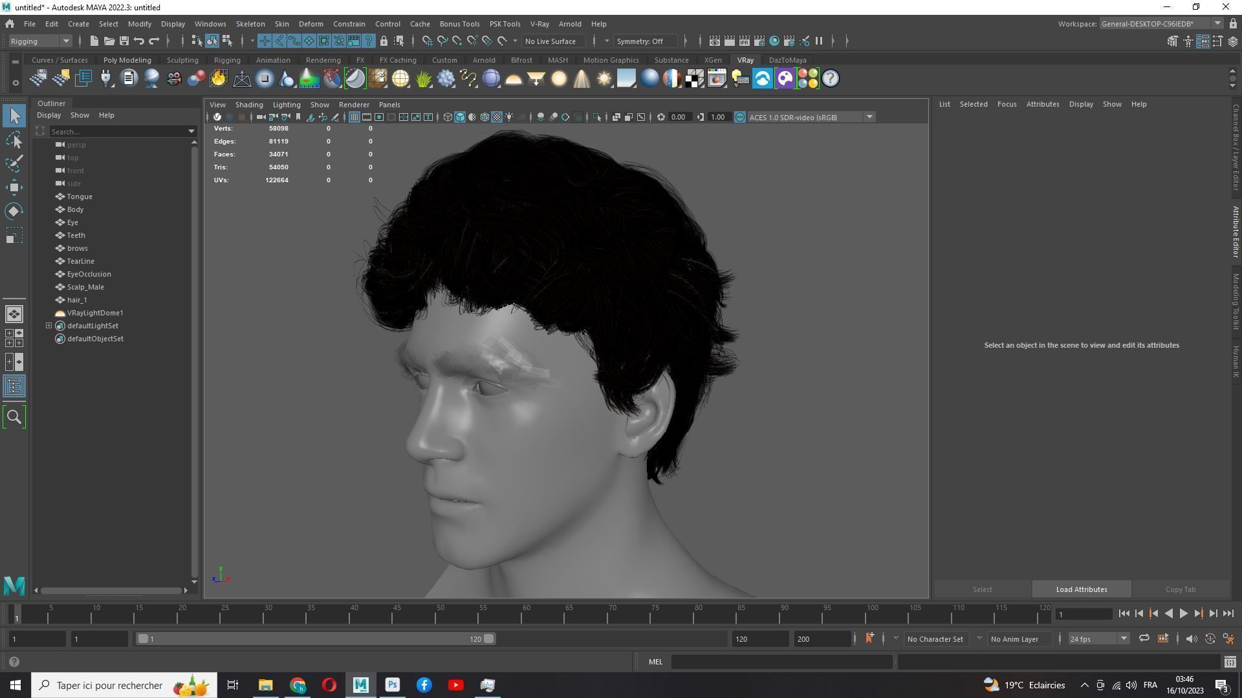This screenshot has width=1242, height=698.
Task: Click the V-Ray cloud shelf icon
Action: (763, 79)
